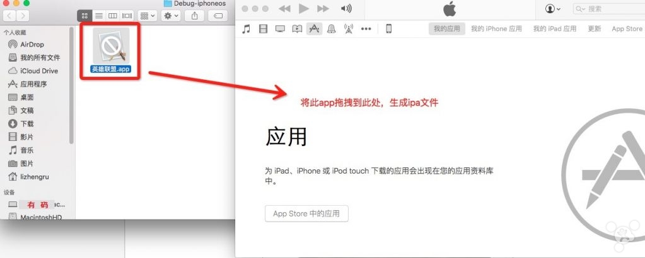The image size is (645, 258).
Task: Open the App Store tab in iTunes
Action: [x=627, y=29]
